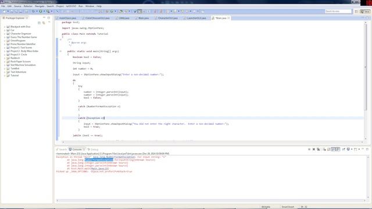The width and height of the screenshot is (372, 209).
Task: Select the Project 2- Body Mass Index project
Action: (x=24, y=51)
